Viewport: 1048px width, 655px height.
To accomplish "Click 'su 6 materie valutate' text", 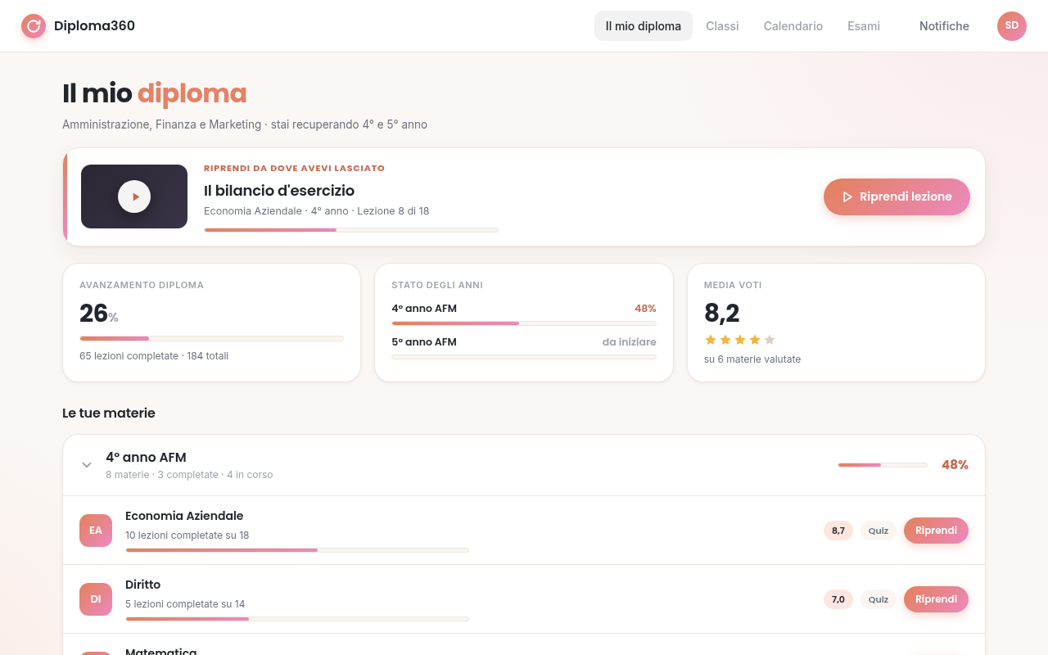I will 752,359.
